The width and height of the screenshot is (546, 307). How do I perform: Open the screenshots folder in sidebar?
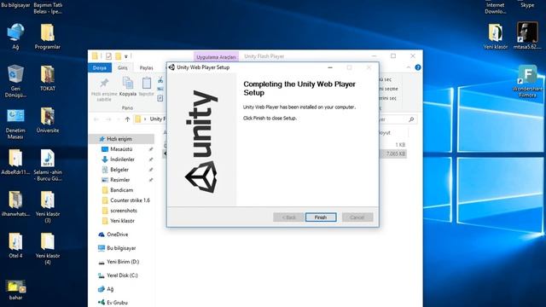coord(124,211)
